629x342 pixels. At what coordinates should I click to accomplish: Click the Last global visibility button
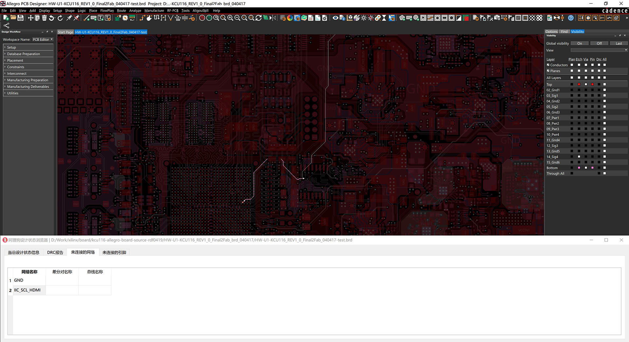click(619, 43)
